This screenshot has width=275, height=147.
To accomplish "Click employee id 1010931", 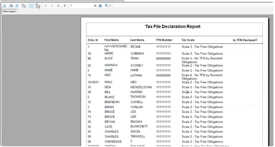I will click(x=93, y=82).
